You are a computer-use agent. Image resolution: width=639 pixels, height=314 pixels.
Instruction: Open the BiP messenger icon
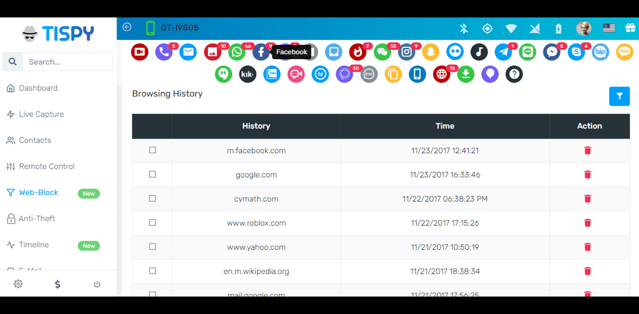pos(600,52)
